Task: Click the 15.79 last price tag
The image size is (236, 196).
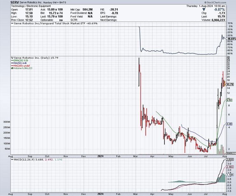Action: pyautogui.click(x=230, y=84)
